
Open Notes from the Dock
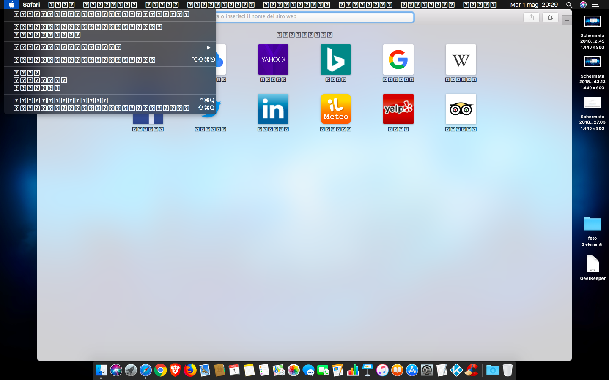pyautogui.click(x=249, y=370)
